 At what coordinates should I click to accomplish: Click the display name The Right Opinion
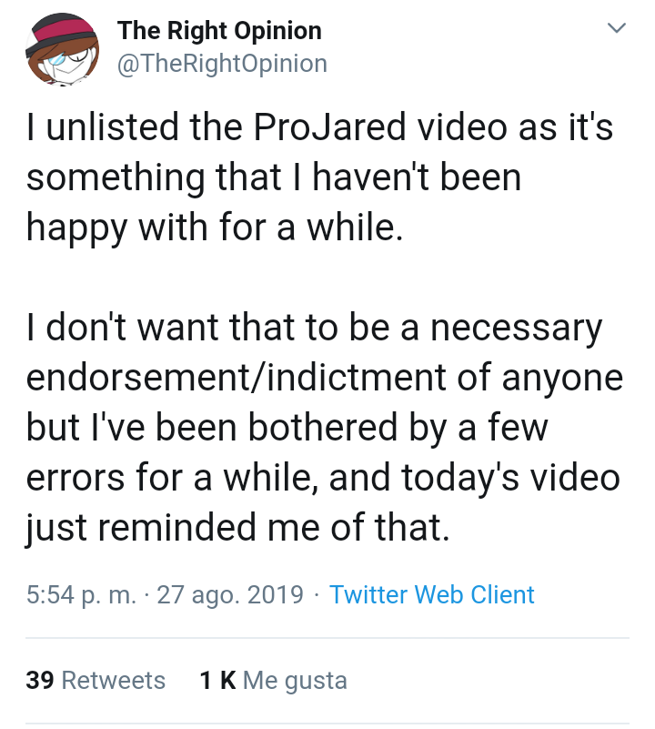[218, 30]
